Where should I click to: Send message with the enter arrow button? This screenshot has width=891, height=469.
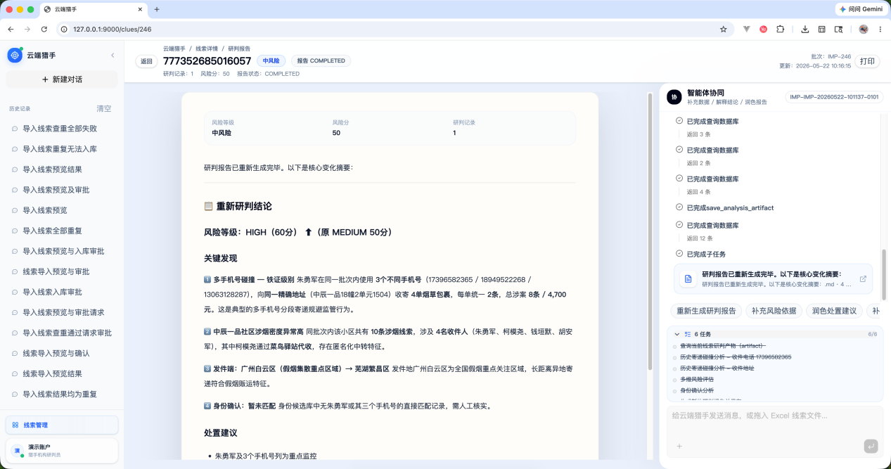[871, 446]
